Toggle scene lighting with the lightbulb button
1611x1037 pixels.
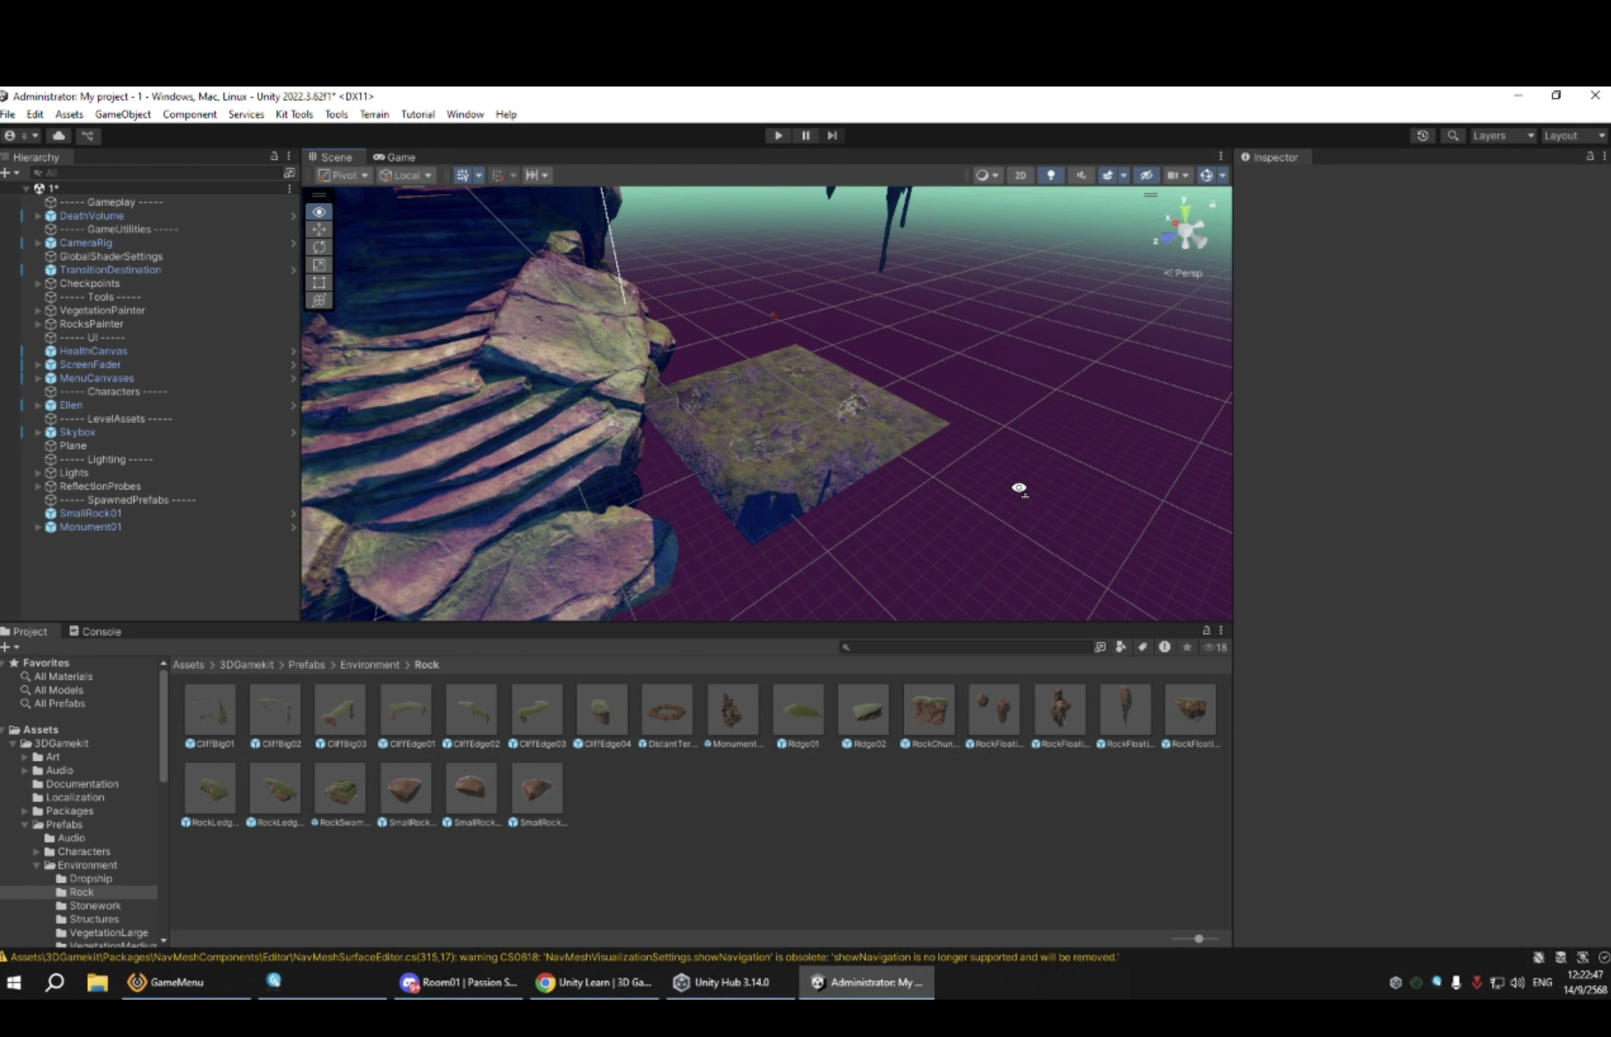pyautogui.click(x=1050, y=175)
